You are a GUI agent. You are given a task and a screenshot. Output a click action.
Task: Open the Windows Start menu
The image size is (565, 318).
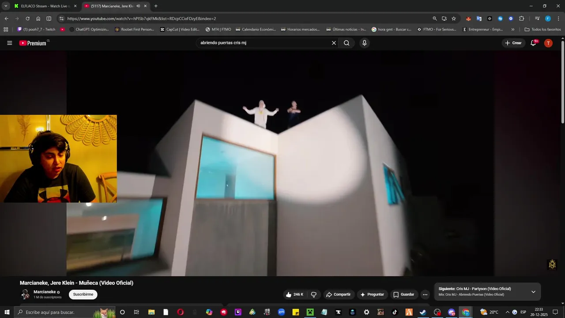[x=7, y=312]
